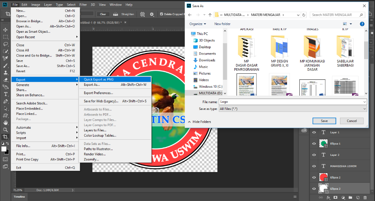Open the Save as type dropdown

point(293,109)
